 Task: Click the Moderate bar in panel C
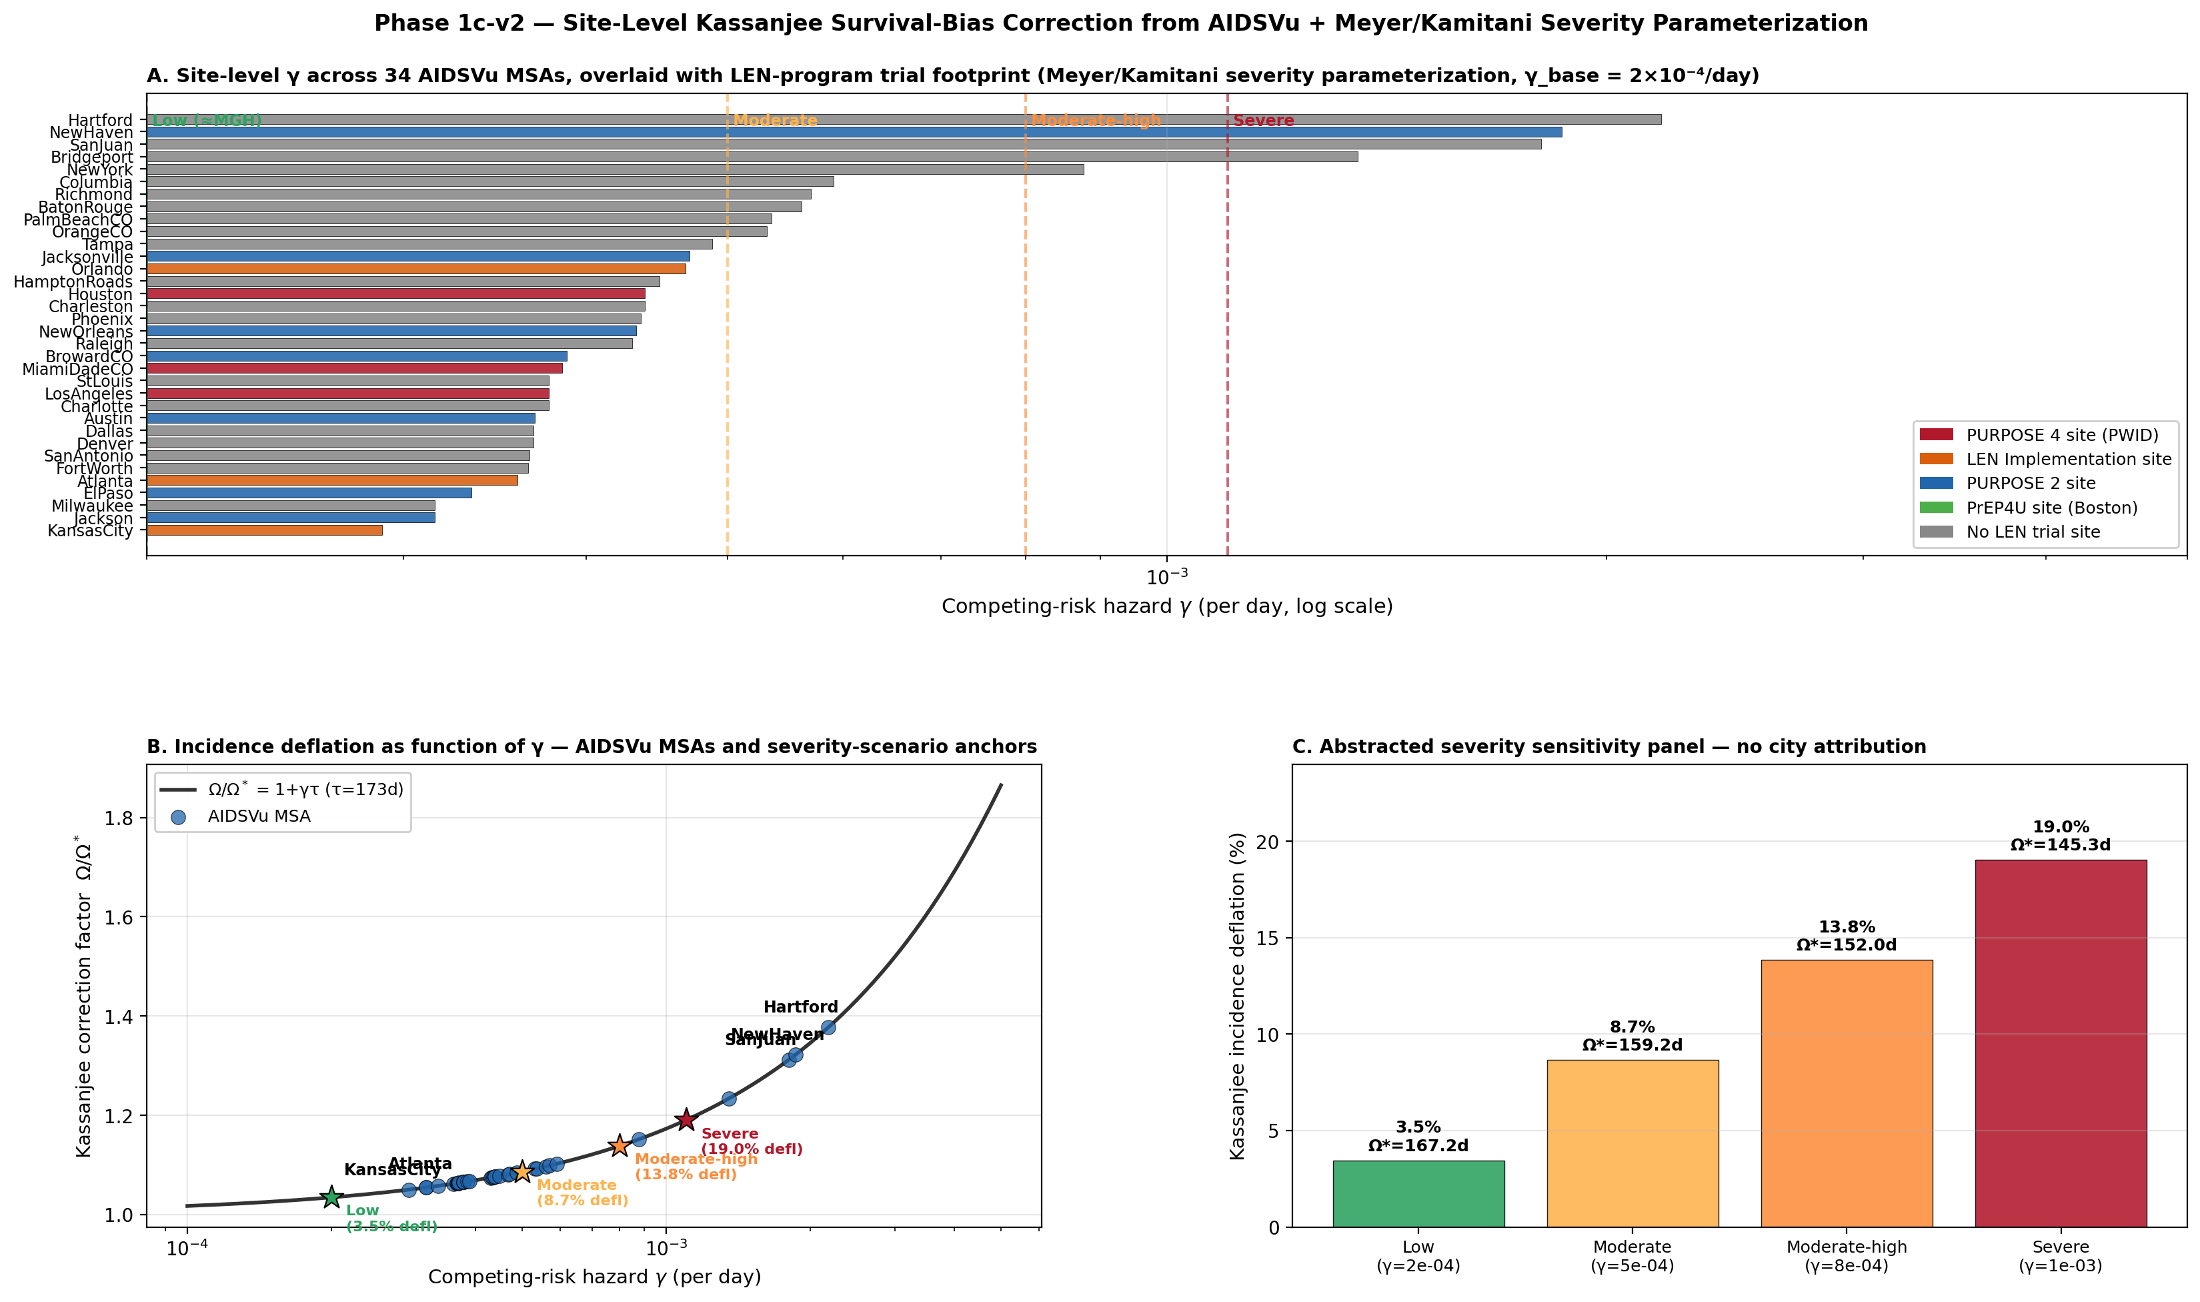pyautogui.click(x=1632, y=1144)
